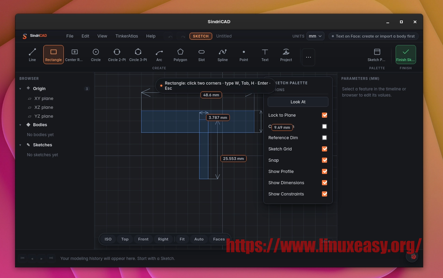
Task: Open the View menu
Action: [x=102, y=36]
